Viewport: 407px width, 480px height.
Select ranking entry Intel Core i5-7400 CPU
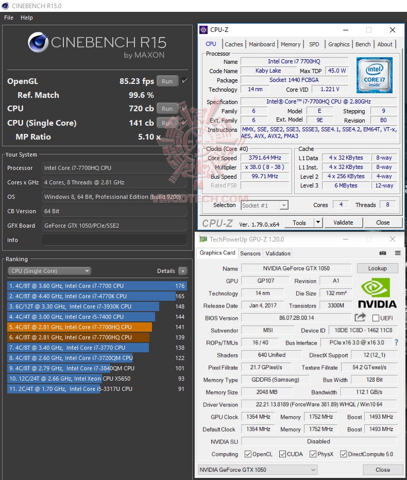tap(97, 317)
